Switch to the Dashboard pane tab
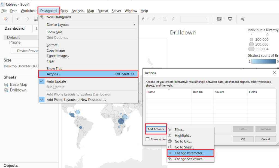Viewport: 279px width, 168px height. point(15,28)
